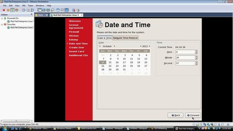Click the red Power Off toolbar icon
233x131 pixels.
(4, 10)
